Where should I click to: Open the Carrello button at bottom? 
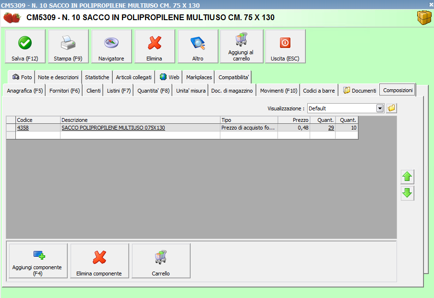pos(161,261)
